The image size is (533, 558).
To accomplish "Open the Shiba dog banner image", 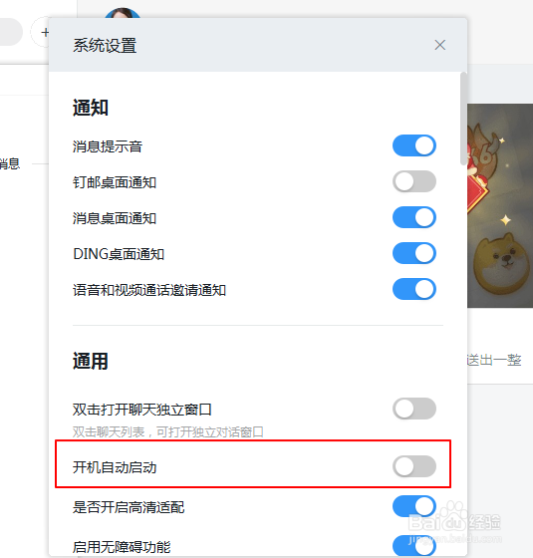I will (x=500, y=205).
